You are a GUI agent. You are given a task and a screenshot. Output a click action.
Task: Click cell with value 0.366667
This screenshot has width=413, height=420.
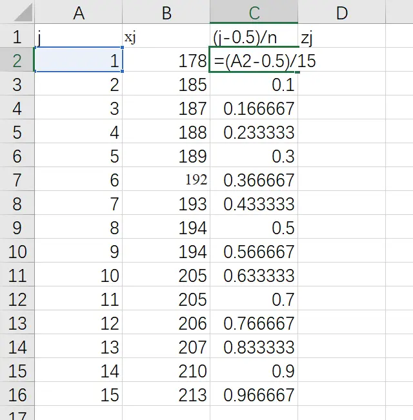pos(254,179)
